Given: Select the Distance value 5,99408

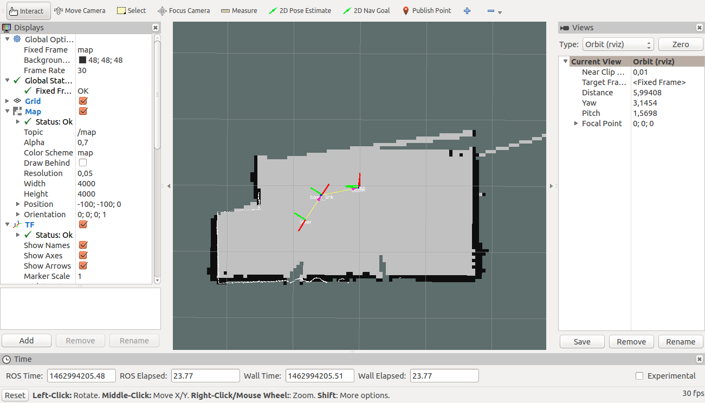Looking at the screenshot, I should coord(647,93).
